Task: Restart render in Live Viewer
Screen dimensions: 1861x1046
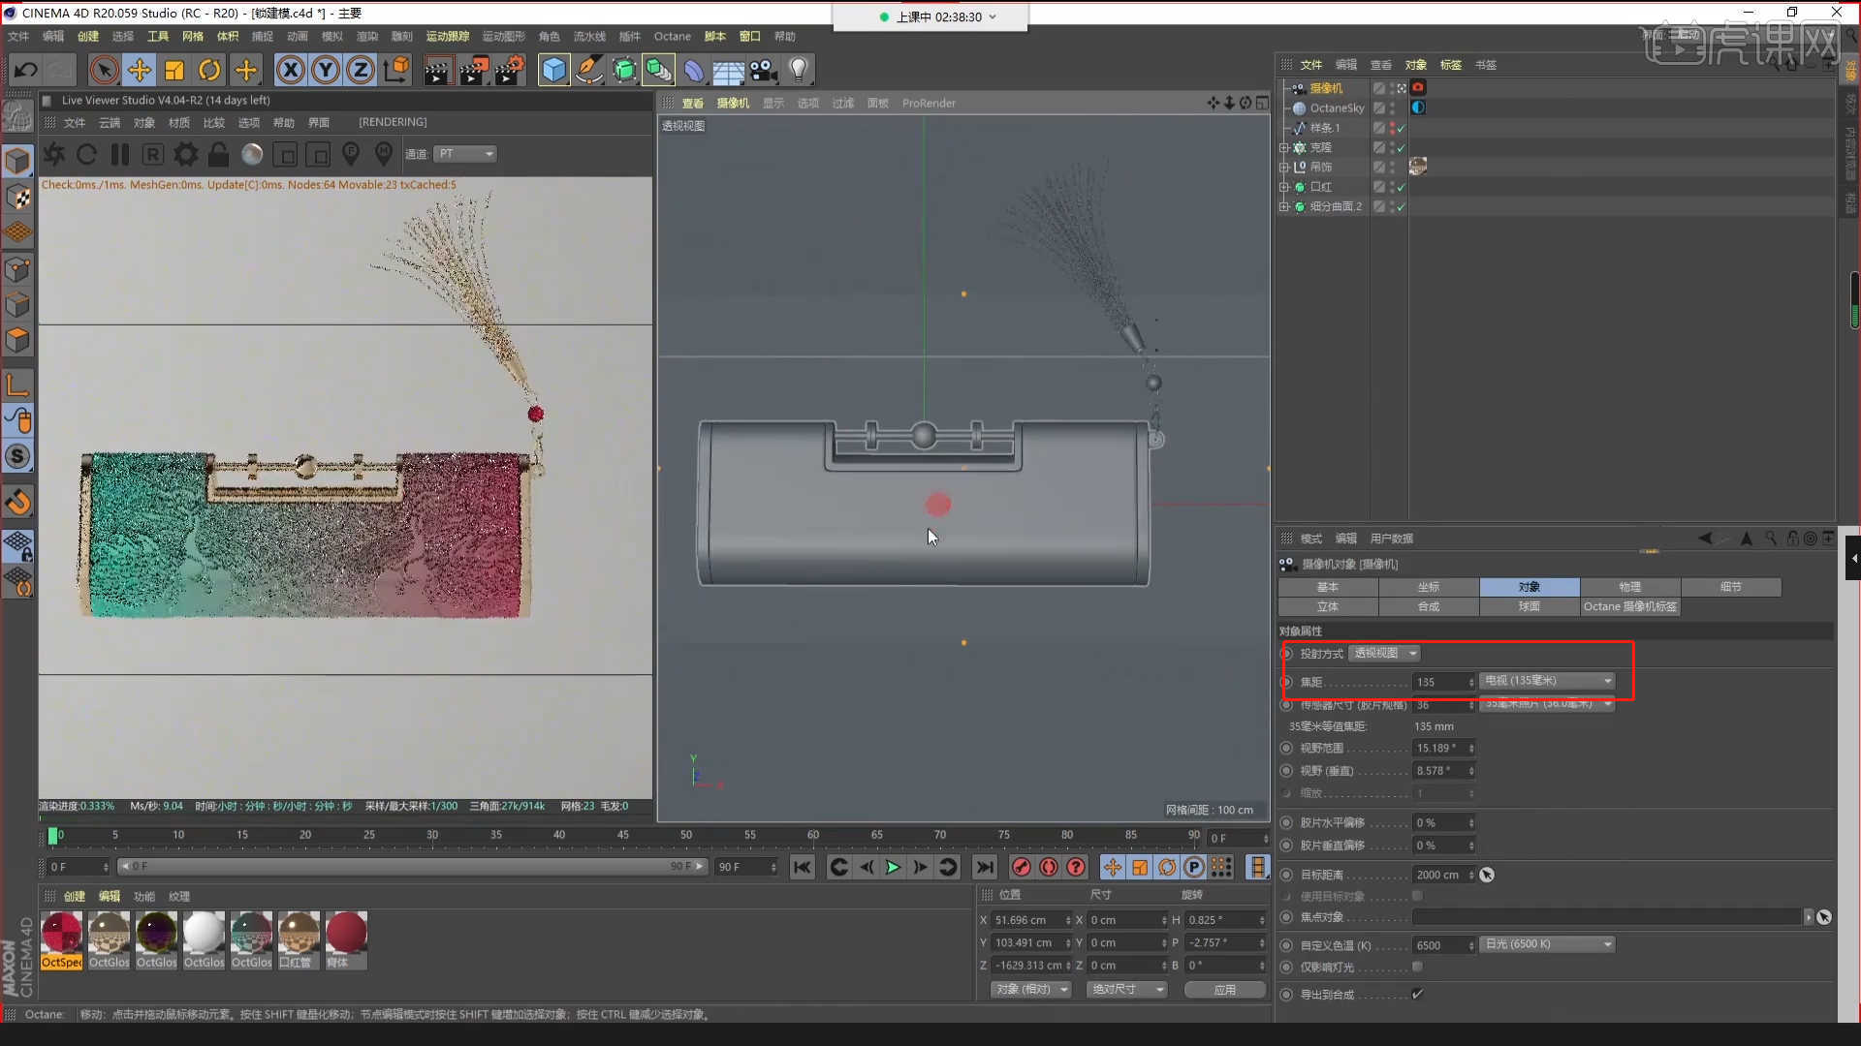Action: (x=86, y=154)
